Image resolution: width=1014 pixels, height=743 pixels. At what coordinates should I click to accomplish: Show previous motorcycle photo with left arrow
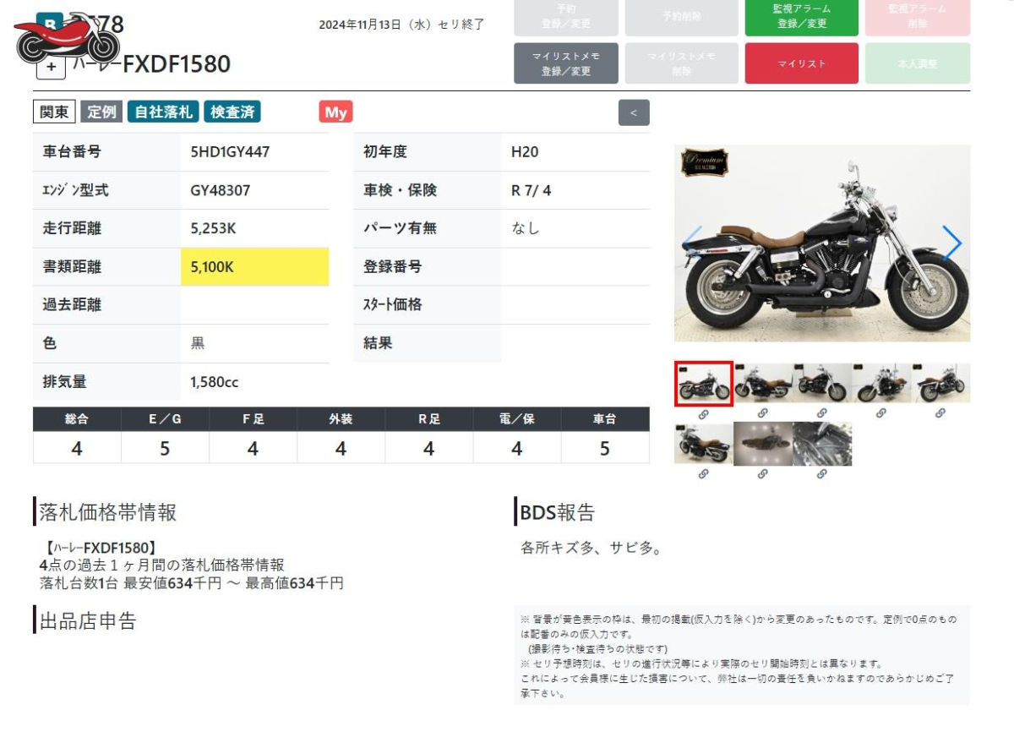(693, 243)
